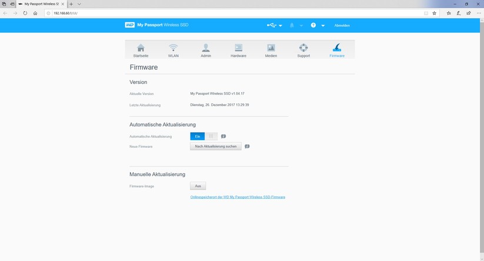Set these tabs aside icon
The image size is (484, 261).
pos(12,4)
